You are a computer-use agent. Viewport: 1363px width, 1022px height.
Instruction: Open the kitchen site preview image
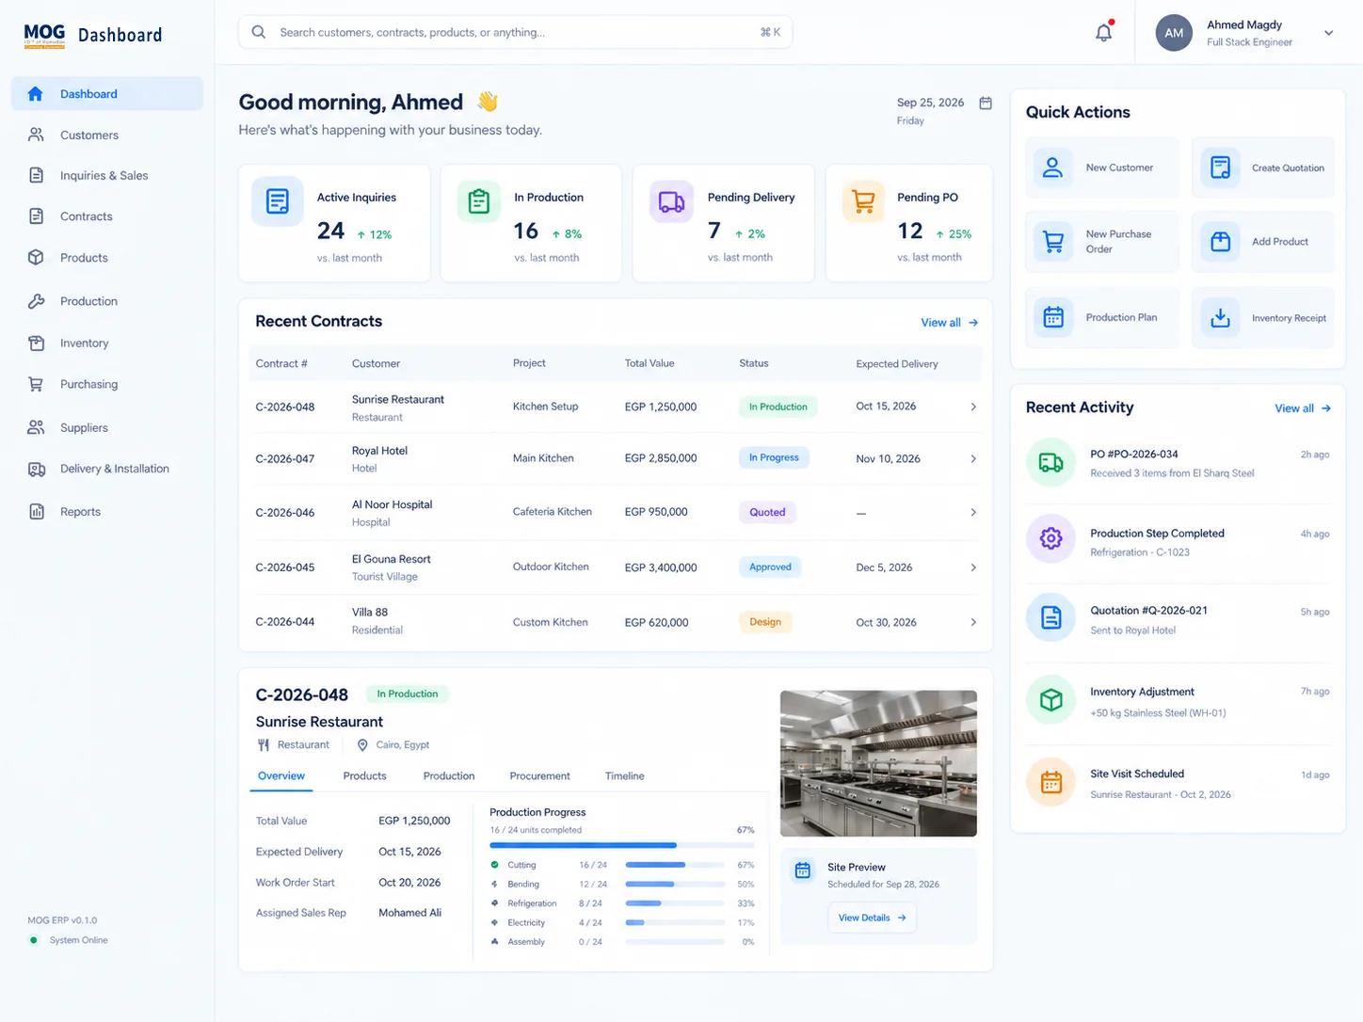tap(878, 763)
